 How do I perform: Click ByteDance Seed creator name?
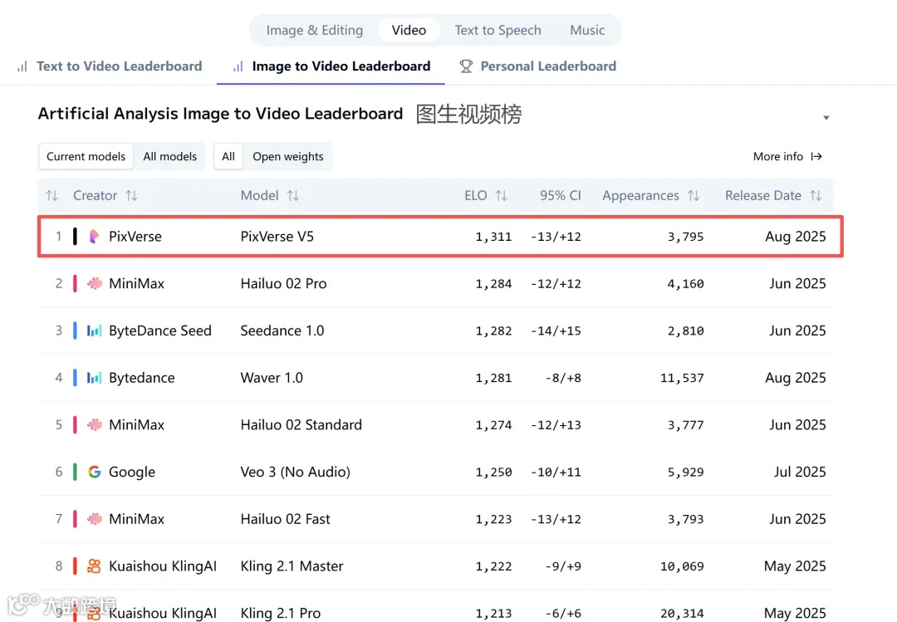[x=160, y=331]
